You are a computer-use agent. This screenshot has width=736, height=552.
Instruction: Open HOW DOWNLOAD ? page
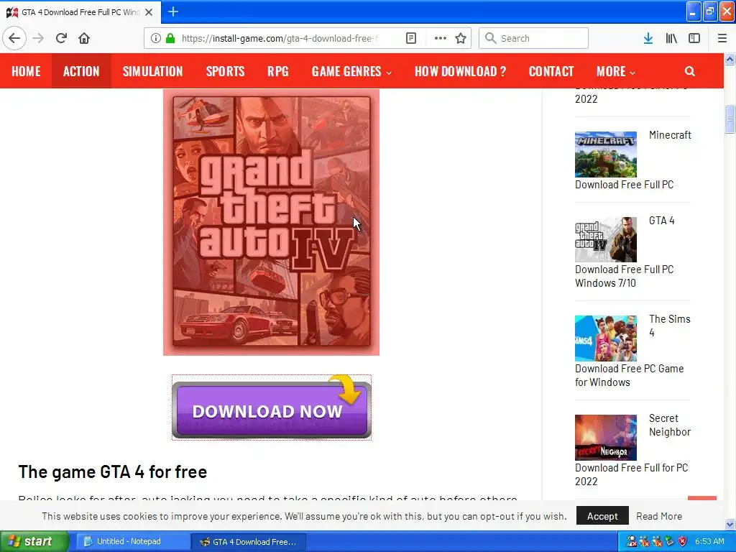[461, 71]
